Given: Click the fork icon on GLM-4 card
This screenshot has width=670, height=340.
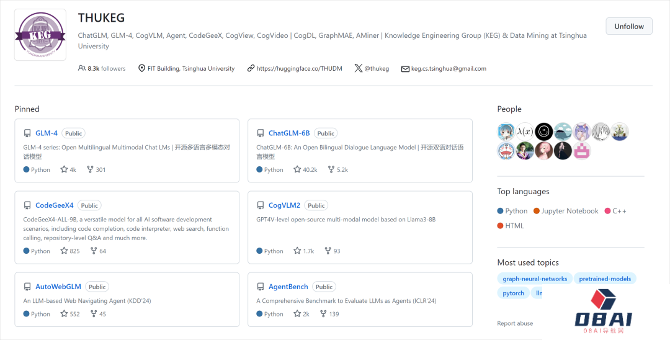Looking at the screenshot, I should [90, 169].
